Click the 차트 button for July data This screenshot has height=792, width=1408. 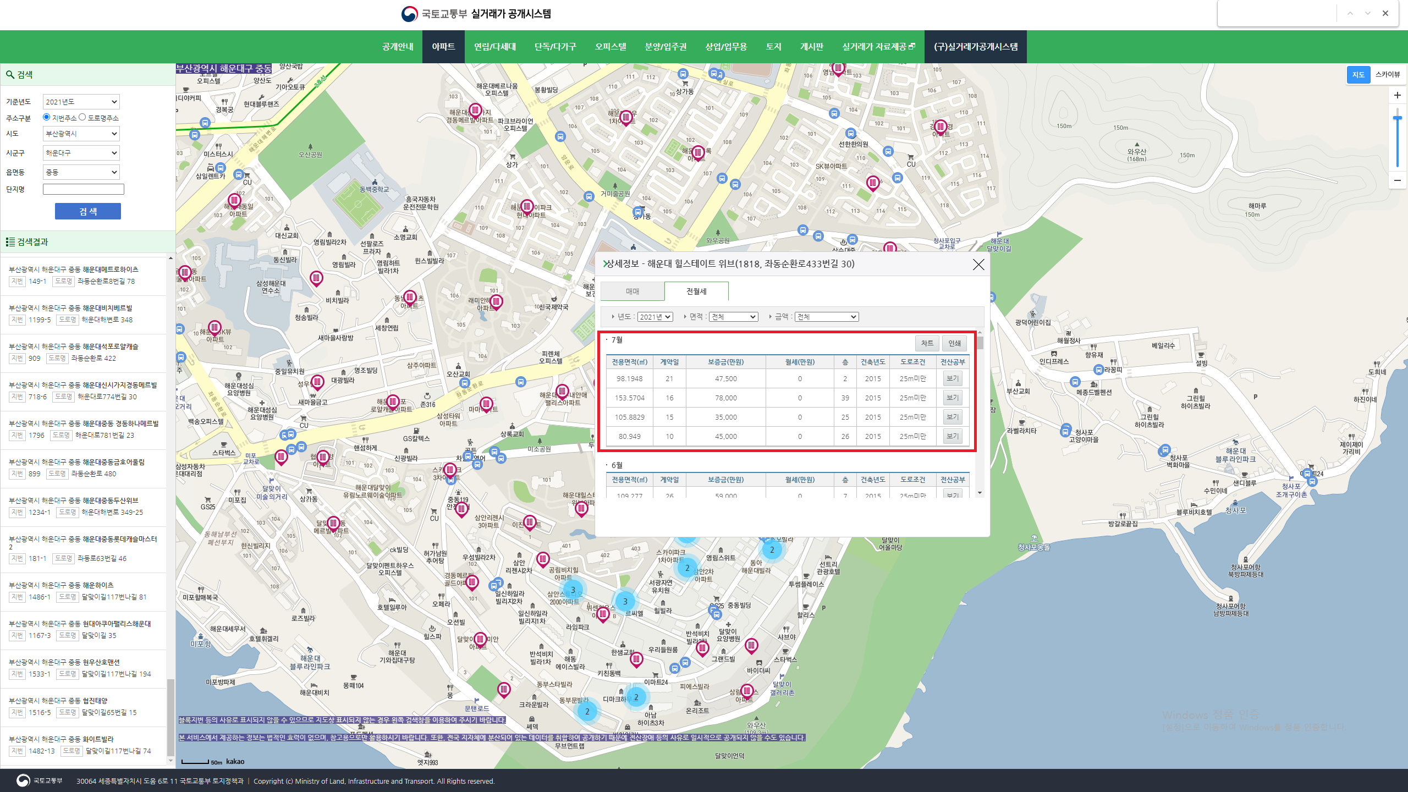[x=927, y=343]
